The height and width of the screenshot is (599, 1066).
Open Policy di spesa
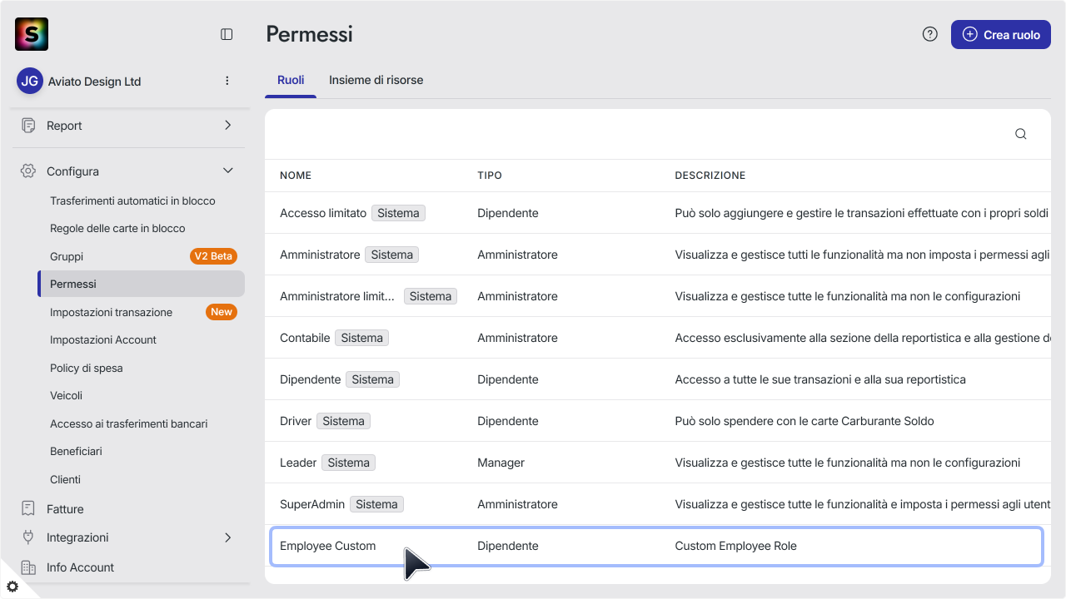87,368
